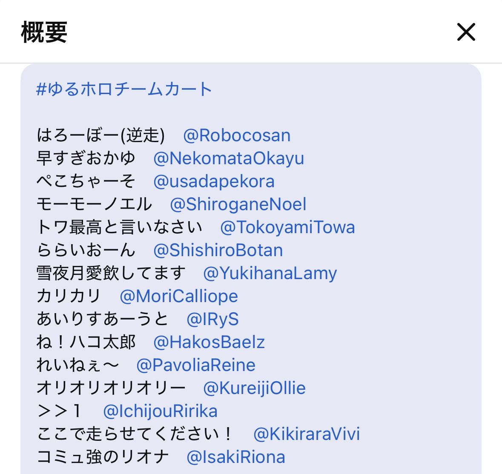The height and width of the screenshot is (474, 502).
Task: Open @ShiroganeNoel's mention link
Action: (x=238, y=204)
